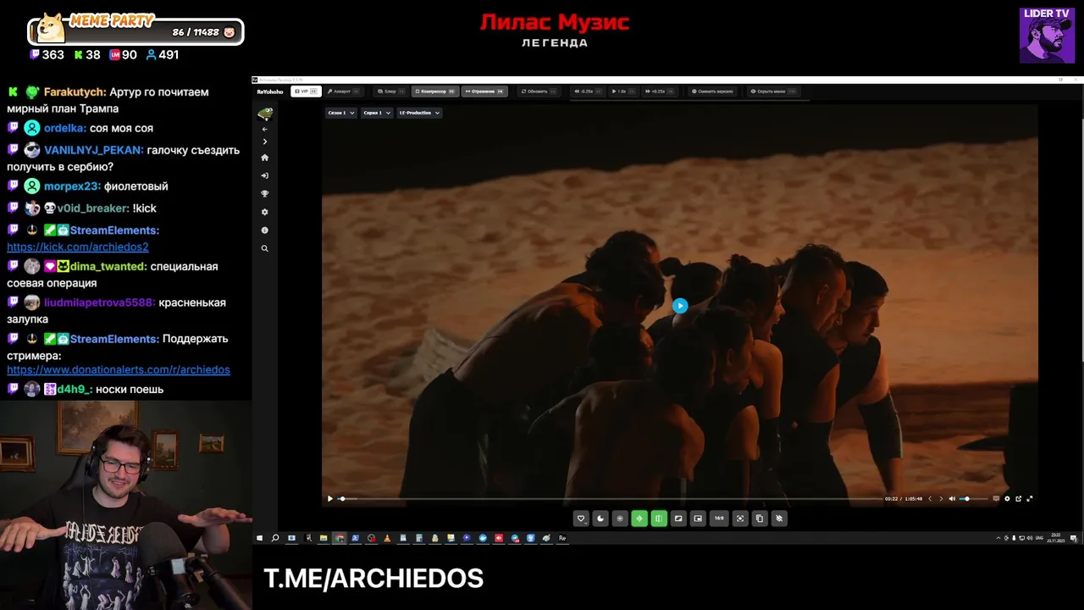Screen dimensions: 1084x610
Task: Enter fullscreen from the player controls
Action: 1030,499
